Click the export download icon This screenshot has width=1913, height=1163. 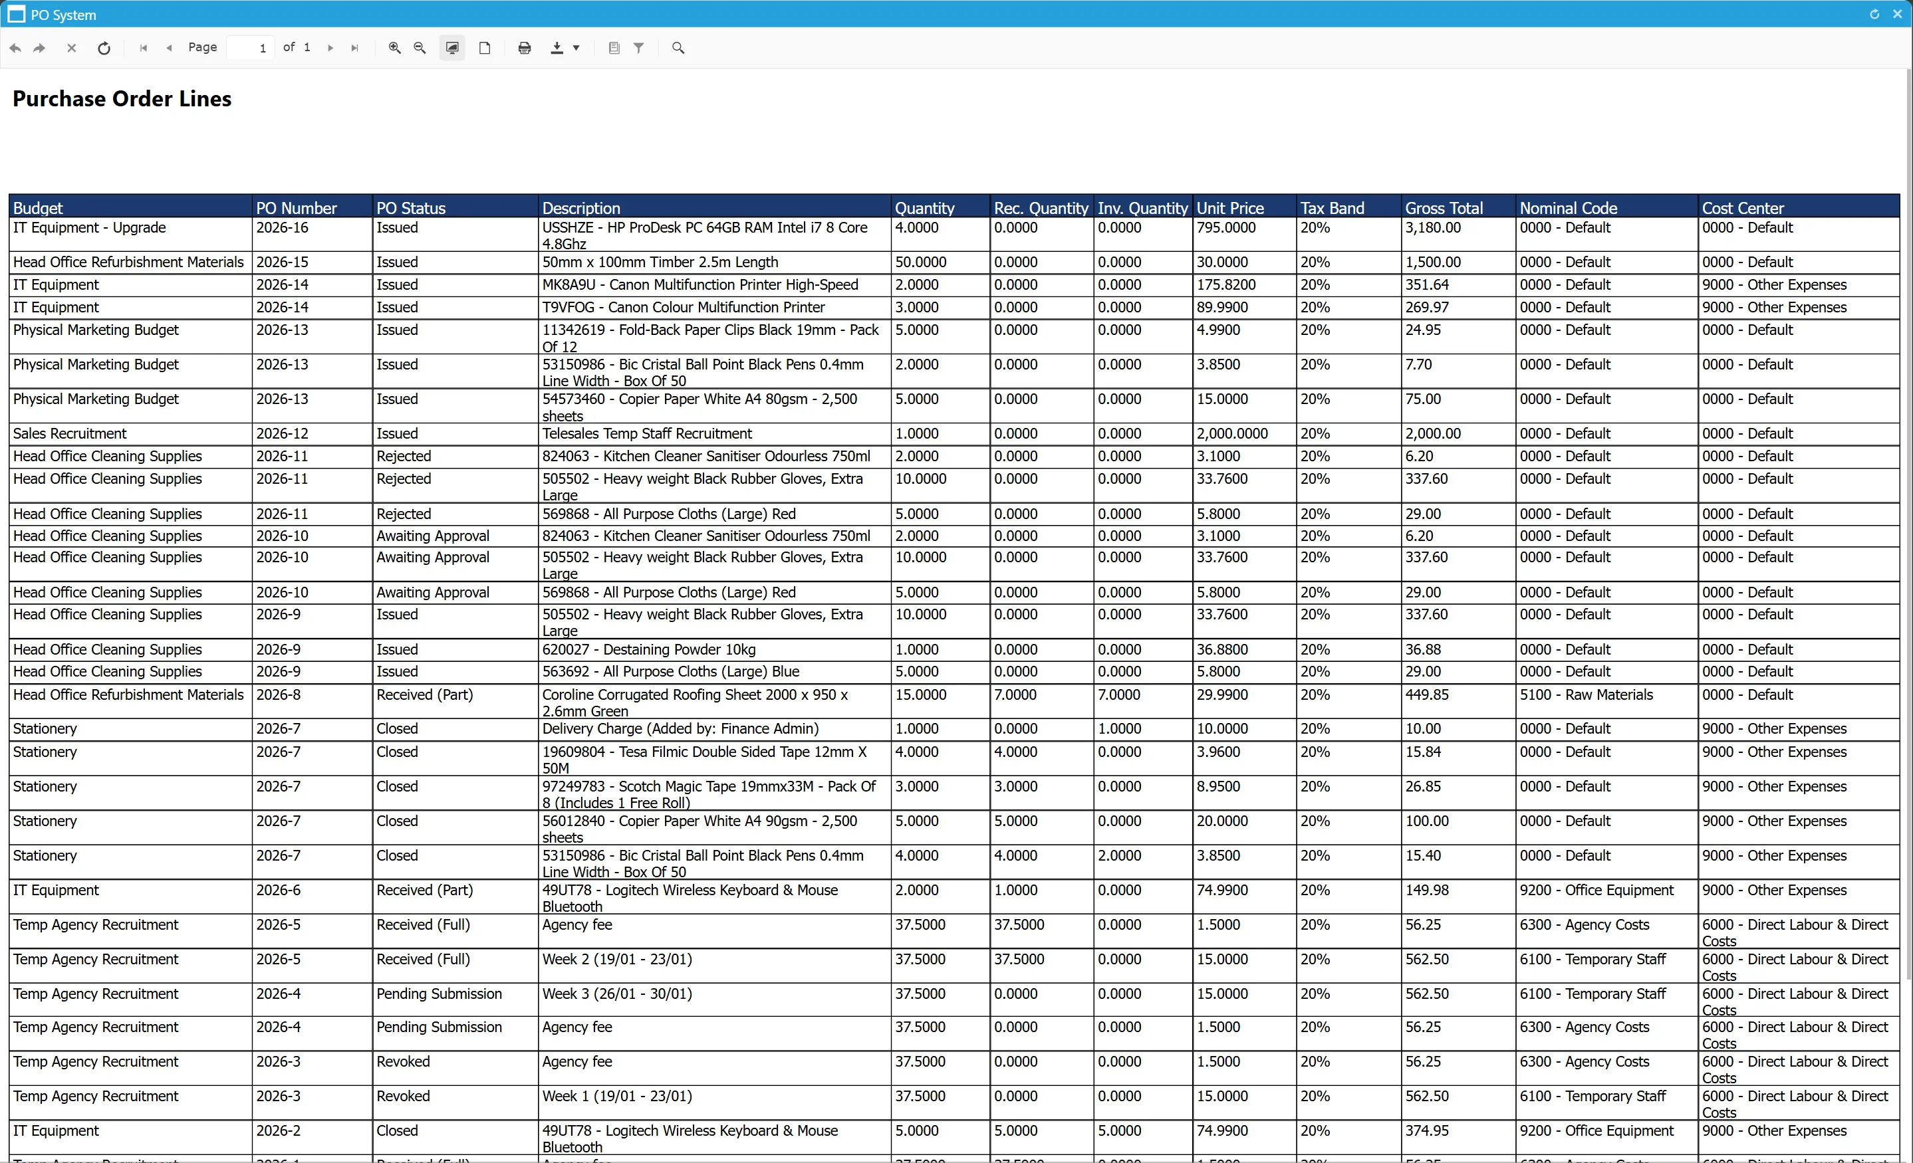[x=556, y=48]
